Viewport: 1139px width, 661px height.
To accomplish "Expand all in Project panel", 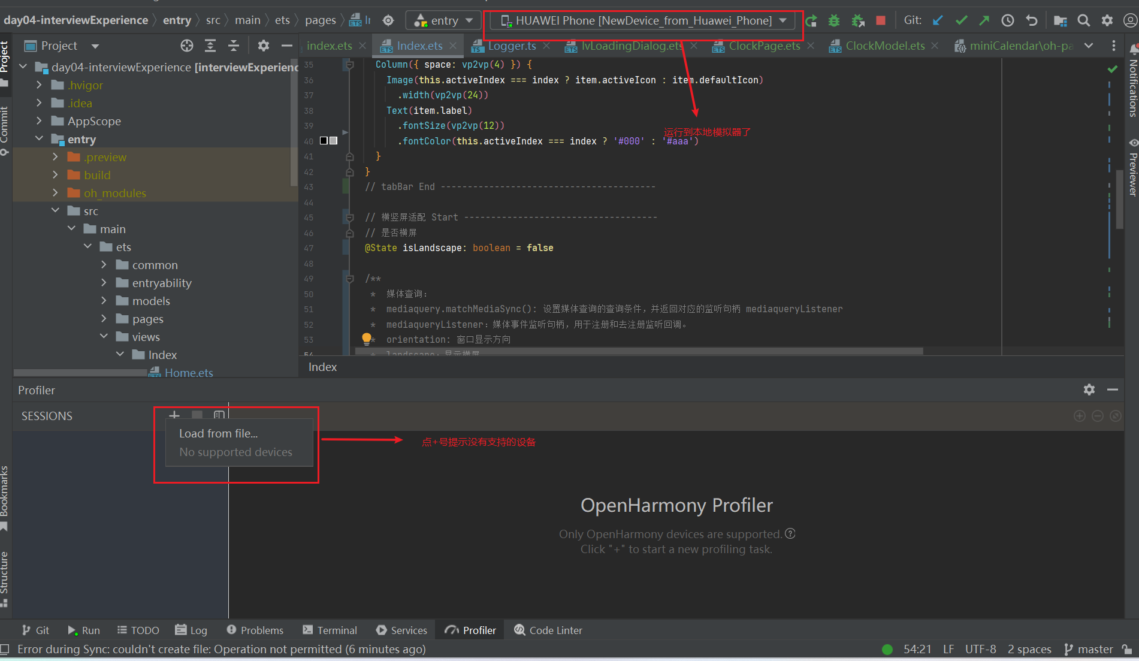I will click(x=210, y=46).
